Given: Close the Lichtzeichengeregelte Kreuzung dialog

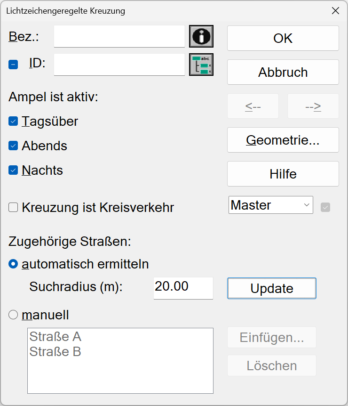Looking at the screenshot, I should (x=335, y=11).
